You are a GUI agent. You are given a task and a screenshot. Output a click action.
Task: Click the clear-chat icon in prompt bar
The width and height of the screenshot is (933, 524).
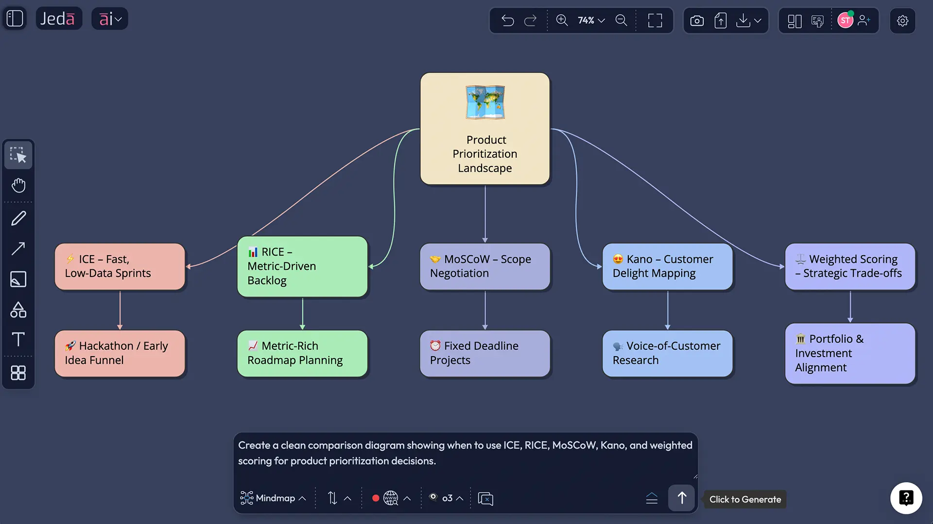[x=485, y=498]
